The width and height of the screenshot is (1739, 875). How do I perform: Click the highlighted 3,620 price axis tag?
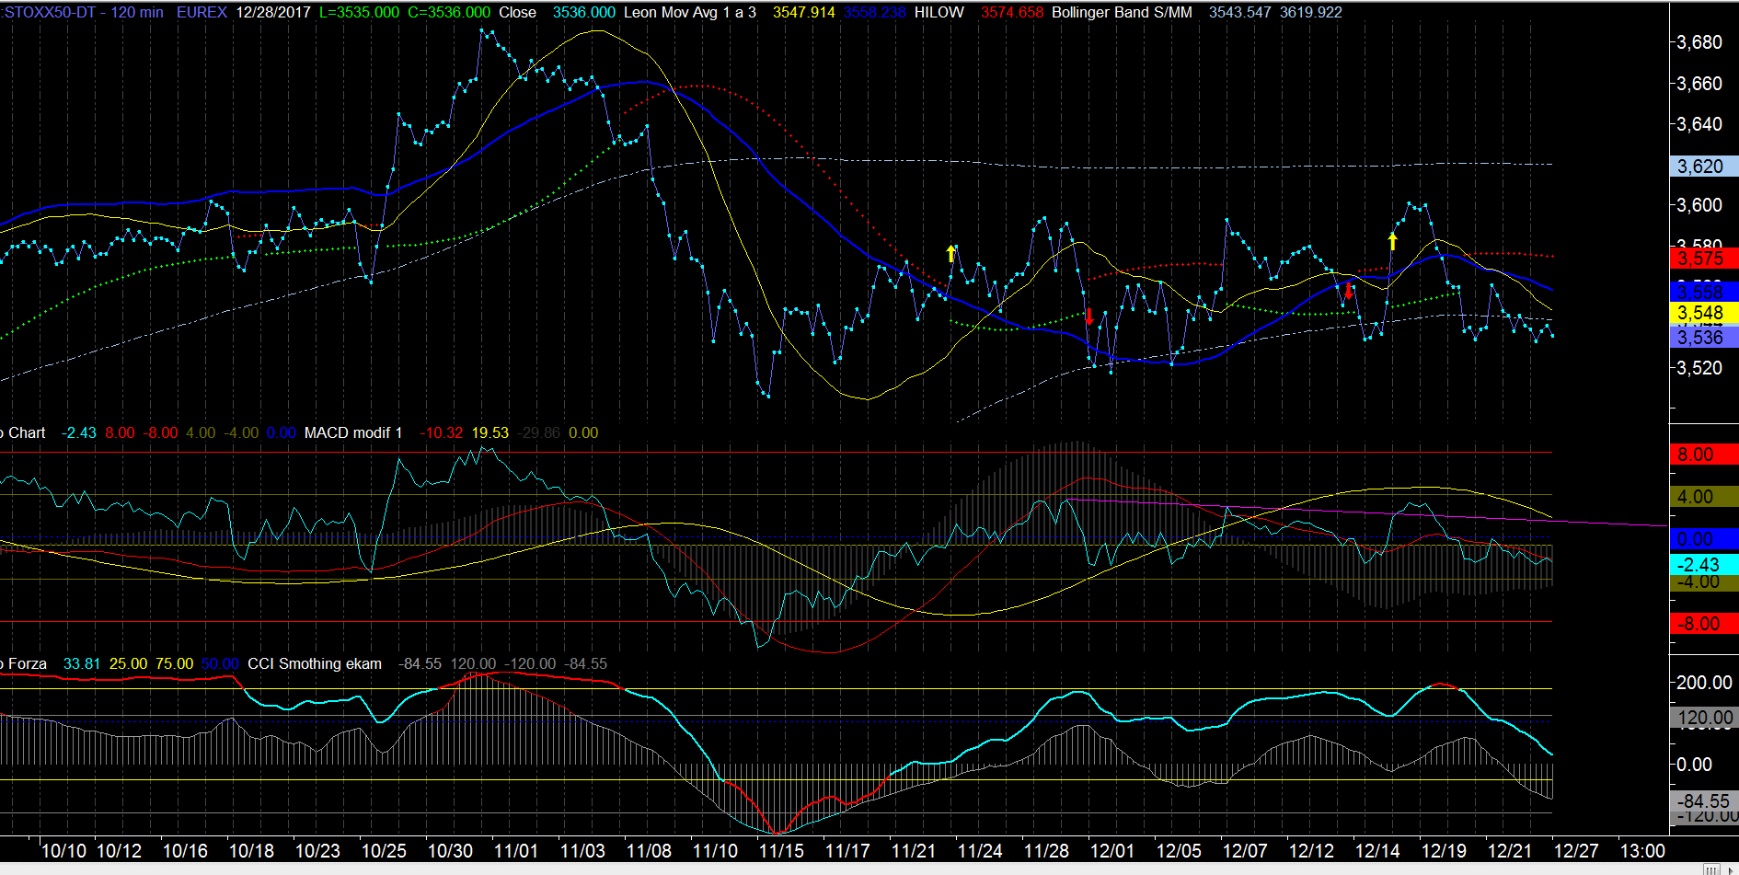pos(1703,166)
